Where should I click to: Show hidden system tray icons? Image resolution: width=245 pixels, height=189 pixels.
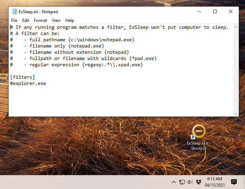[174, 182]
